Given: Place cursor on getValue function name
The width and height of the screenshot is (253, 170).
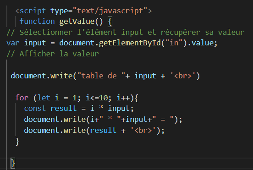Looking at the screenshot, I should 77,22.
